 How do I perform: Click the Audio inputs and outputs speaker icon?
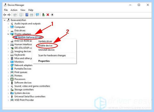12,24
